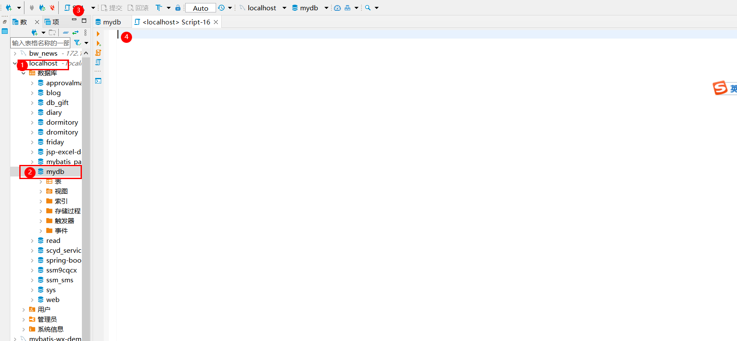This screenshot has width=737, height=341.
Task: Click the red disconnect plug icon
Action: point(52,8)
